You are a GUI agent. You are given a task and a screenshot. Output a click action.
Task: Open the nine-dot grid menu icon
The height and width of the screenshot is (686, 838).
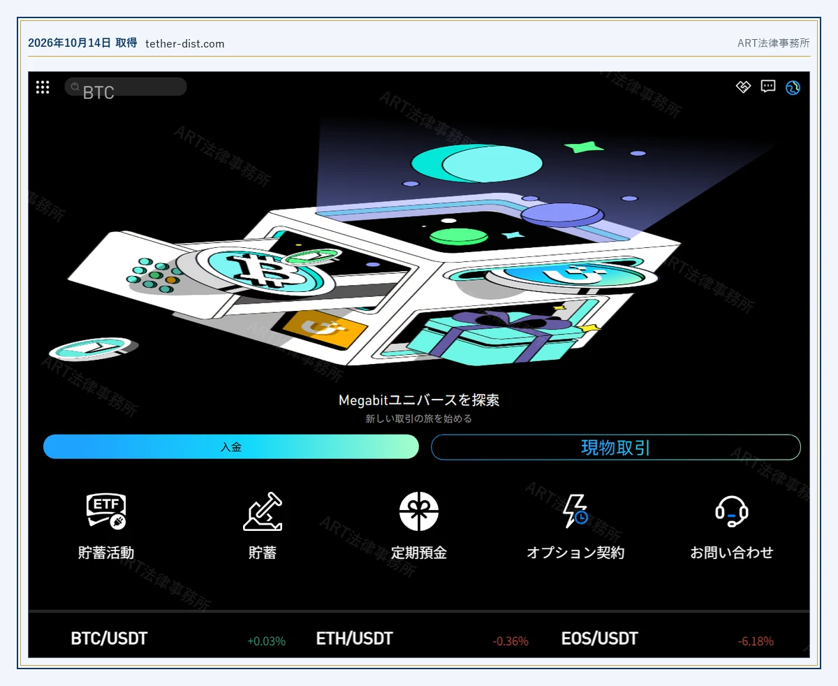43,87
